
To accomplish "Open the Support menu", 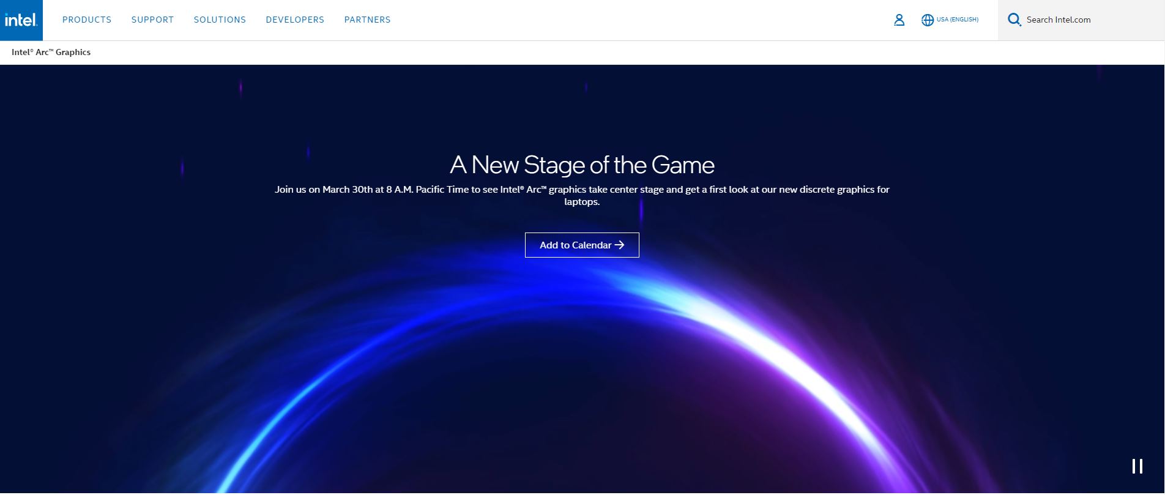I will [x=152, y=20].
